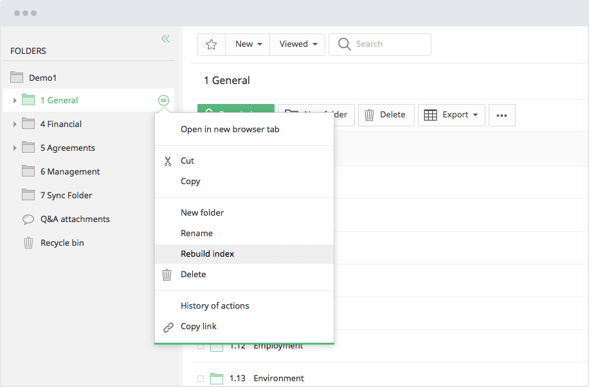Viewport: 589px width, 387px height.
Task: Click the Q&A attachments speech bubble icon
Action: tap(28, 219)
